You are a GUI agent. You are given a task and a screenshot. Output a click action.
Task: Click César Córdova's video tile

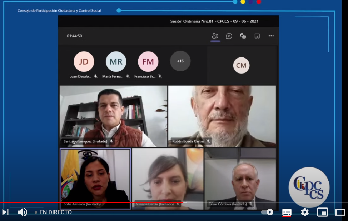(240, 179)
